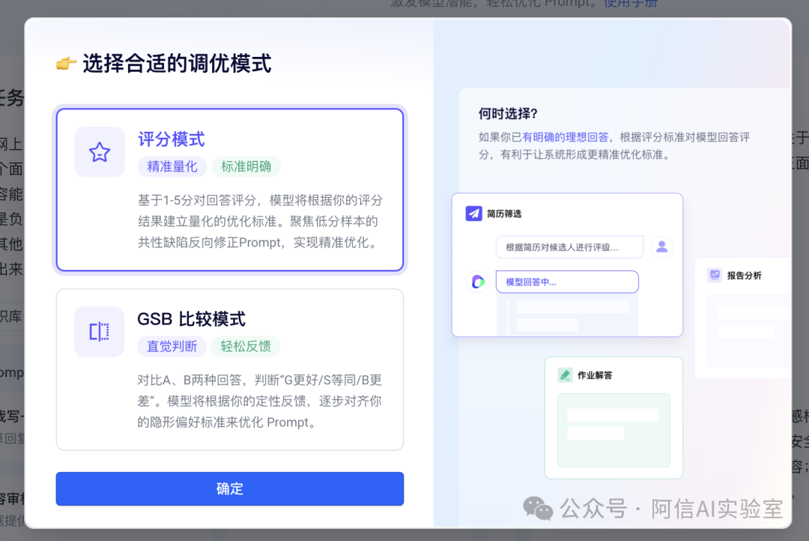Screen dimensions: 809x541
Task: Click the GSB 比较模式 title text
Action: pyautogui.click(x=192, y=319)
